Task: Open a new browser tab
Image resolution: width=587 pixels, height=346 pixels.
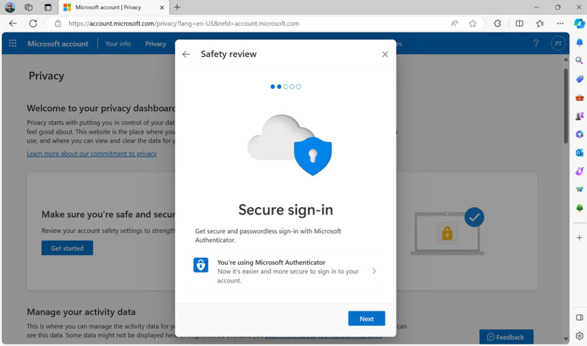Action: pos(177,7)
